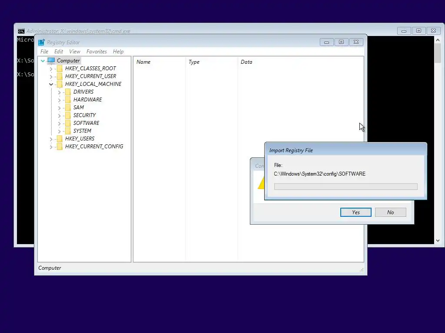Minimize the cmd.exe Administrator window

tap(404, 31)
